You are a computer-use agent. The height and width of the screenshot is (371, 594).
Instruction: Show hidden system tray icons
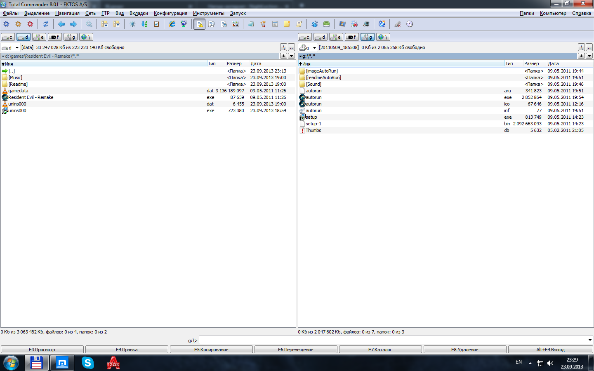(530, 363)
